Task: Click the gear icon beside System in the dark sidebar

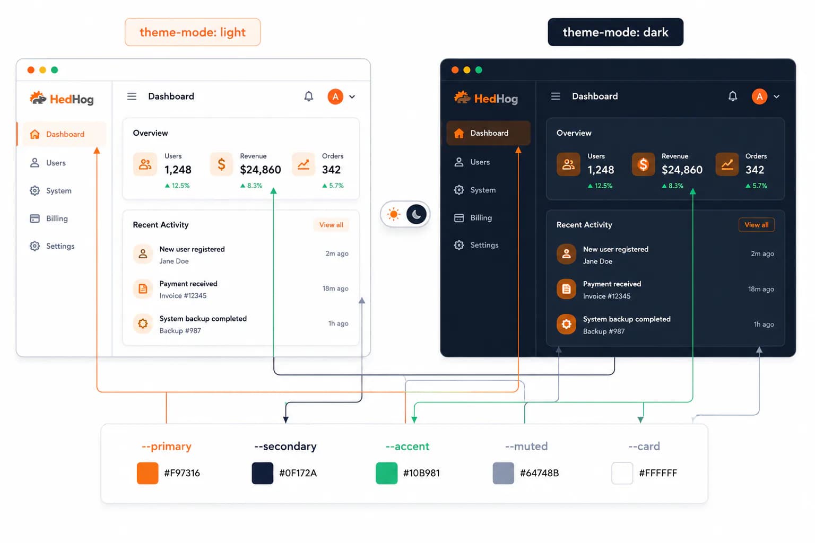Action: (x=459, y=190)
